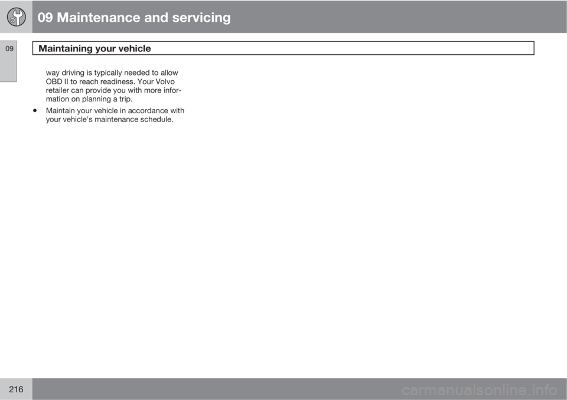Click the line 'your vehicle's maintenance schedule.'

coord(110,119)
